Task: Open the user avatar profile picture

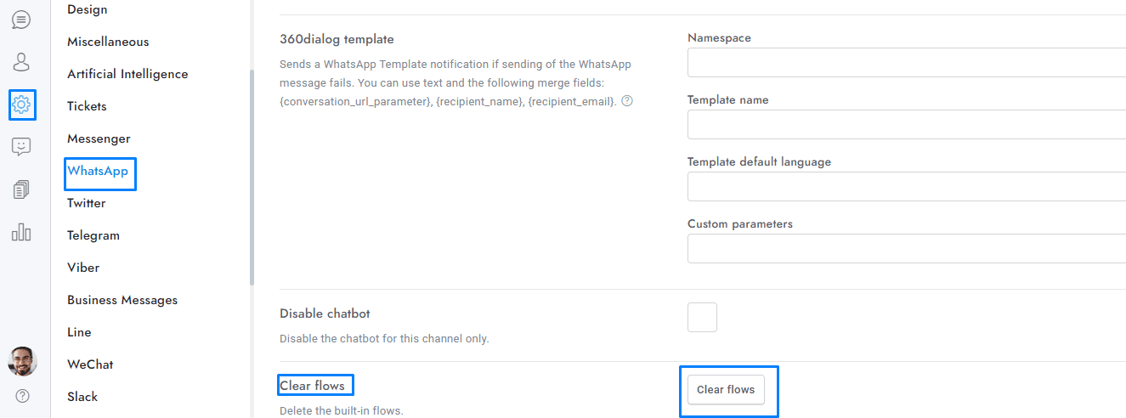Action: coord(22,361)
